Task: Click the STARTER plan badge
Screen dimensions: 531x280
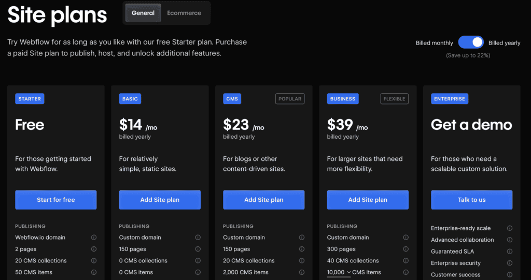Action: point(30,99)
